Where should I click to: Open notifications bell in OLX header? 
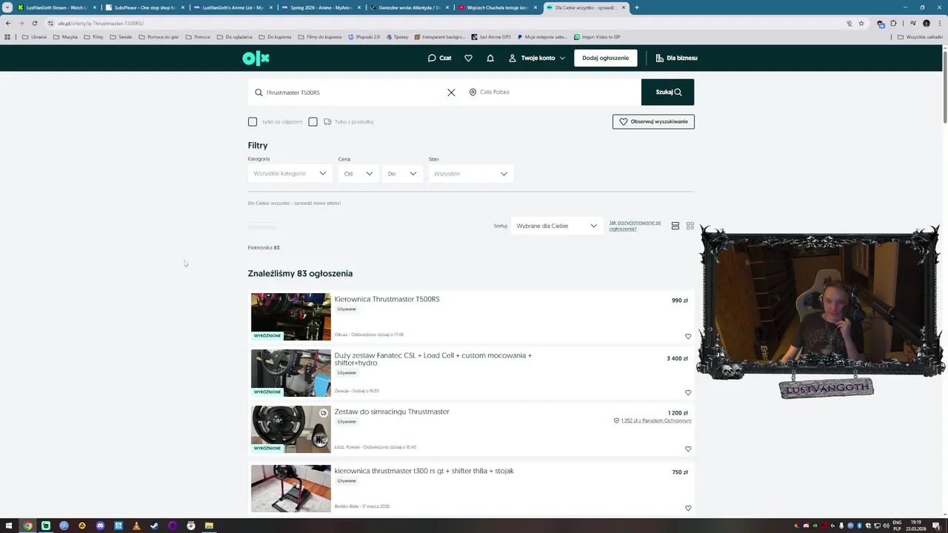coord(490,58)
